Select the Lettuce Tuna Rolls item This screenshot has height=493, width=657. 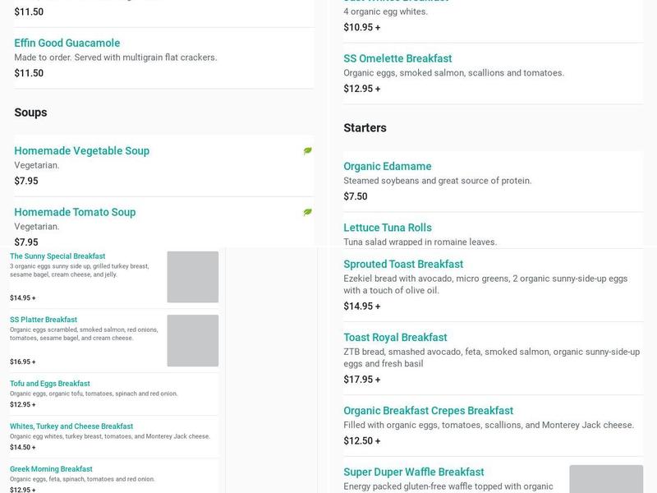pos(387,228)
